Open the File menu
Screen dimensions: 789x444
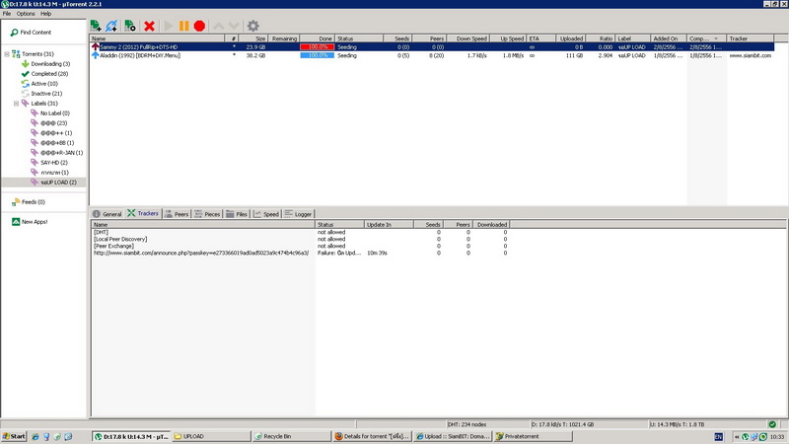[7, 14]
